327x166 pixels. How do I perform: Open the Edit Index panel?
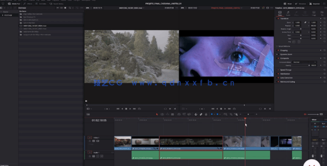coord(41,4)
